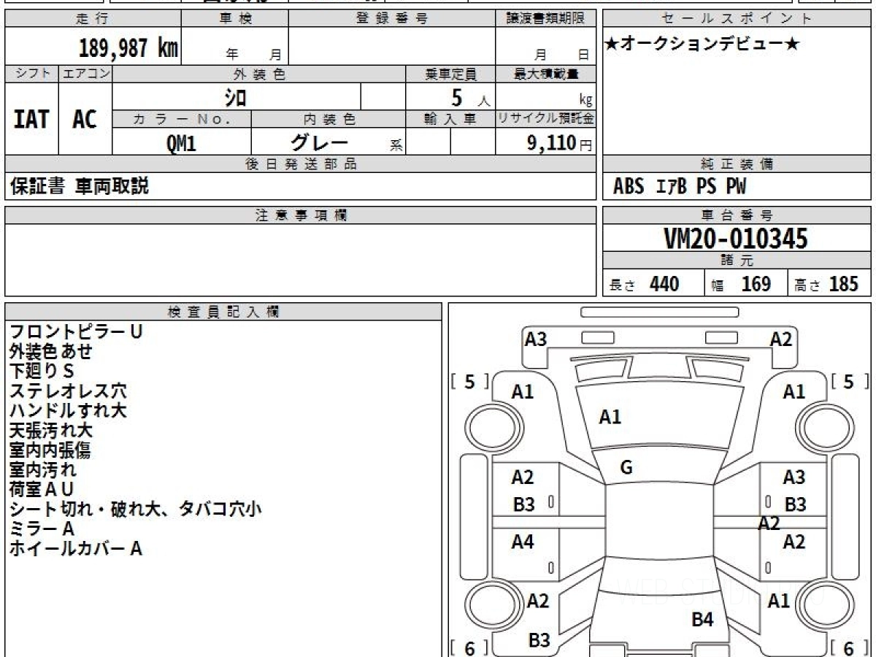This screenshot has width=876, height=657.
Task: Select the 後日発送部品 header
Action: (300, 164)
